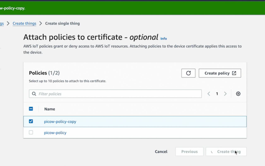Toggle the select-all policies checkbox
Screen dimensions: 265x166
click(x=31, y=109)
